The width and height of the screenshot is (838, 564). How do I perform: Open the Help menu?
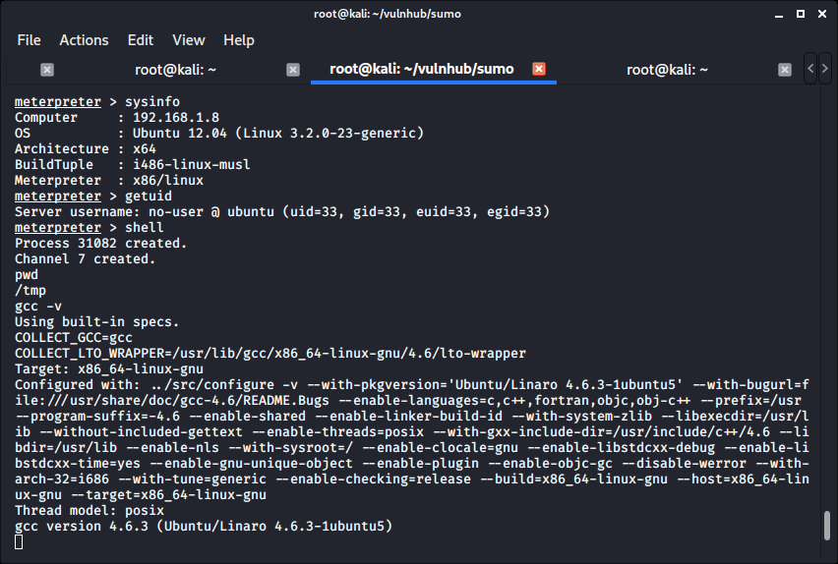(x=239, y=40)
